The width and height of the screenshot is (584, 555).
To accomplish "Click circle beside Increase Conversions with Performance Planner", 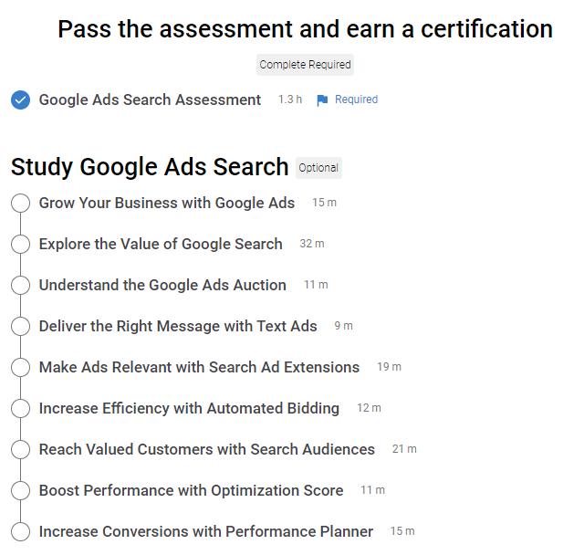I will [x=20, y=532].
